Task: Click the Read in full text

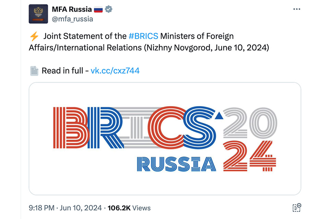Action: click(x=62, y=70)
